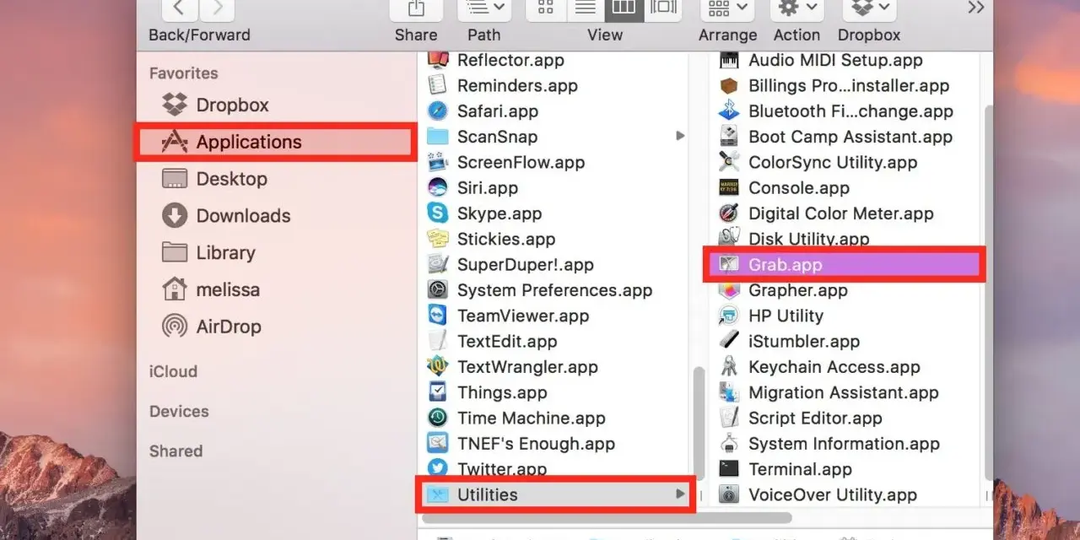Select the System Preferences.app icon
1080x540 pixels.
437,290
